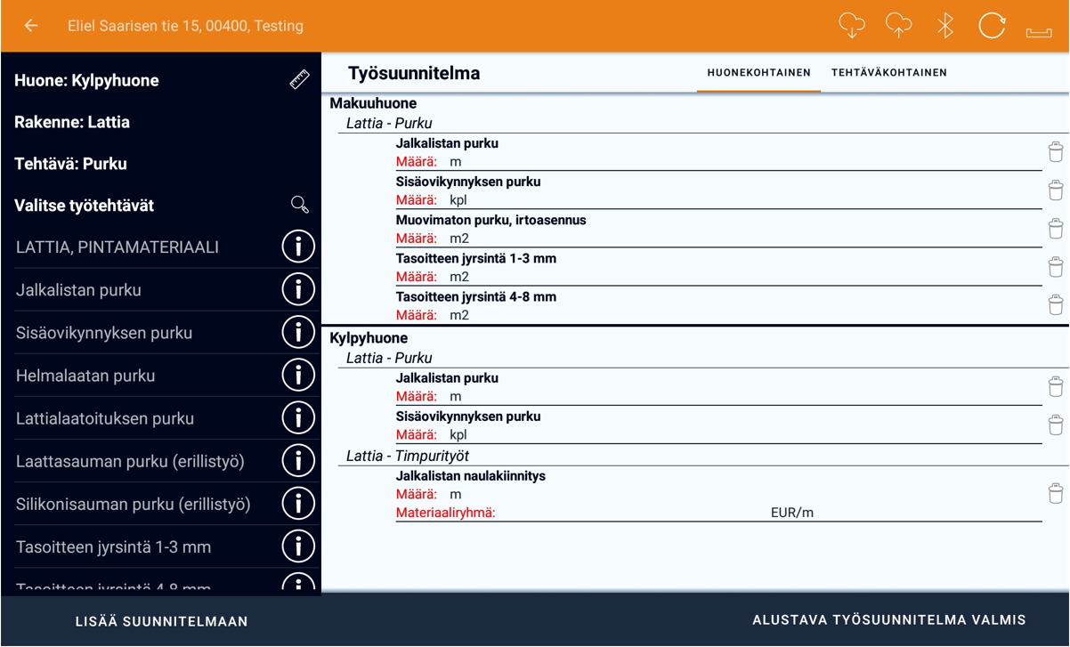Viewport: 1070px width, 647px height.
Task: Open info for Lattialaatoituksen purku
Action: 298,418
